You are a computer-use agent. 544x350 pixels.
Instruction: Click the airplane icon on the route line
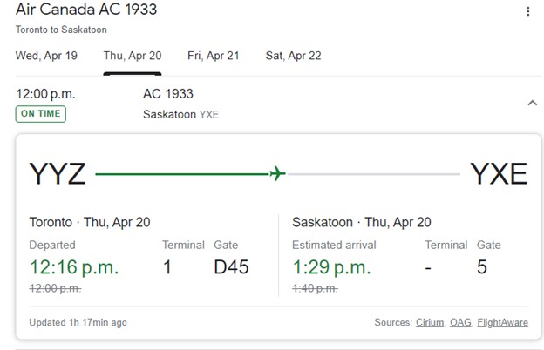coord(278,174)
